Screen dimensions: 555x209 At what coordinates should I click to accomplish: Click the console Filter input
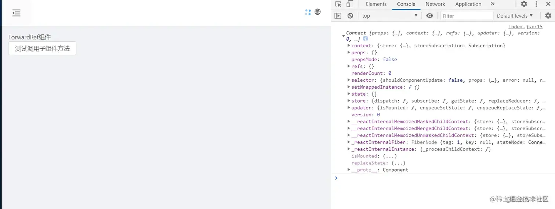click(x=467, y=16)
